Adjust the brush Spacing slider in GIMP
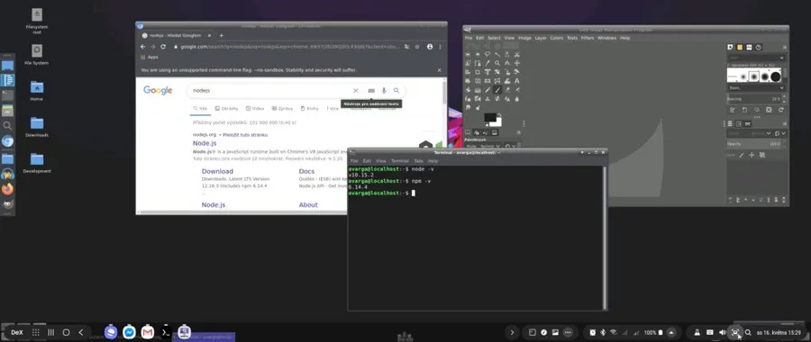 click(x=755, y=99)
